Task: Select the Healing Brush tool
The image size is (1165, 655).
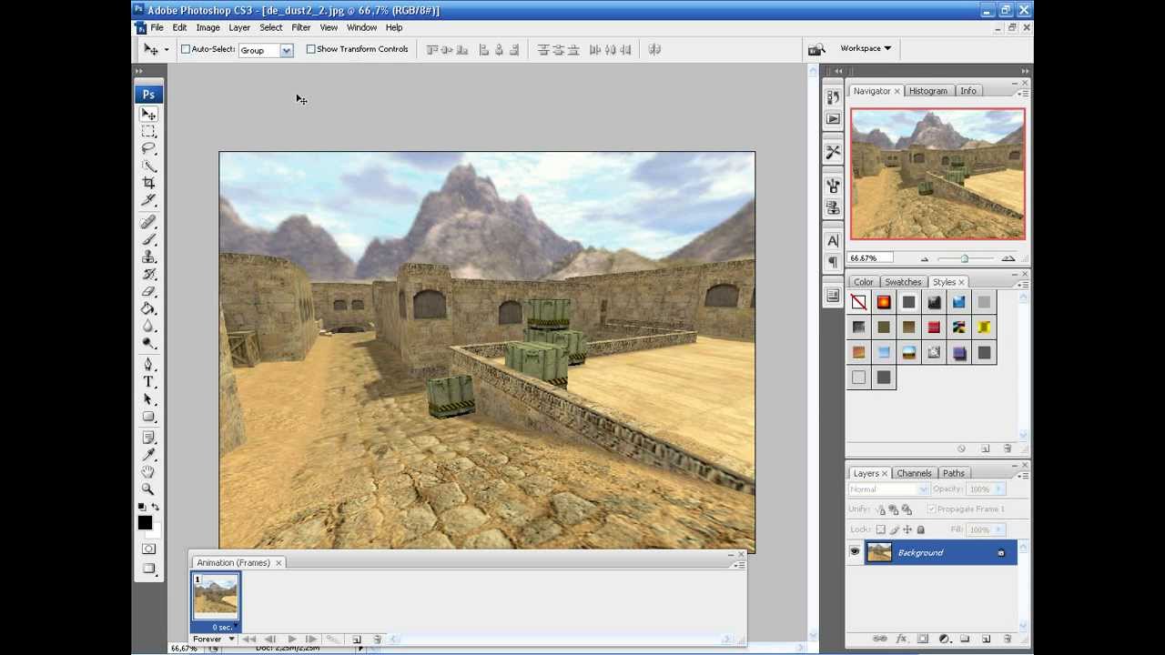Action: tap(148, 222)
